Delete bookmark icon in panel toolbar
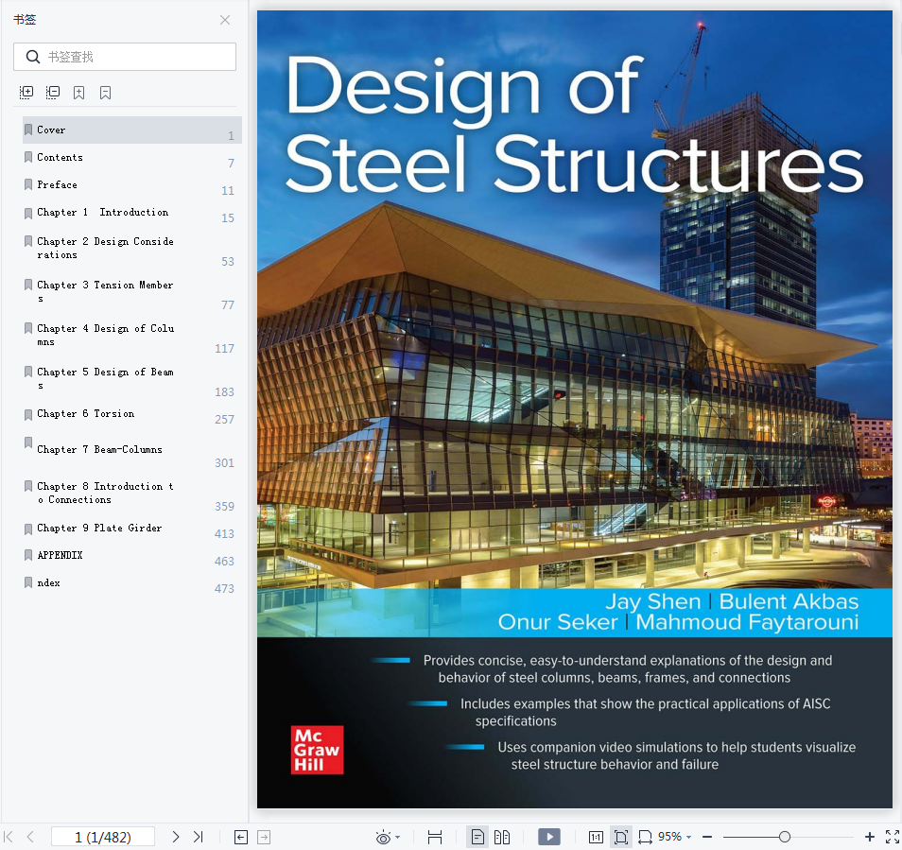Image resolution: width=902 pixels, height=850 pixels. 105,93
